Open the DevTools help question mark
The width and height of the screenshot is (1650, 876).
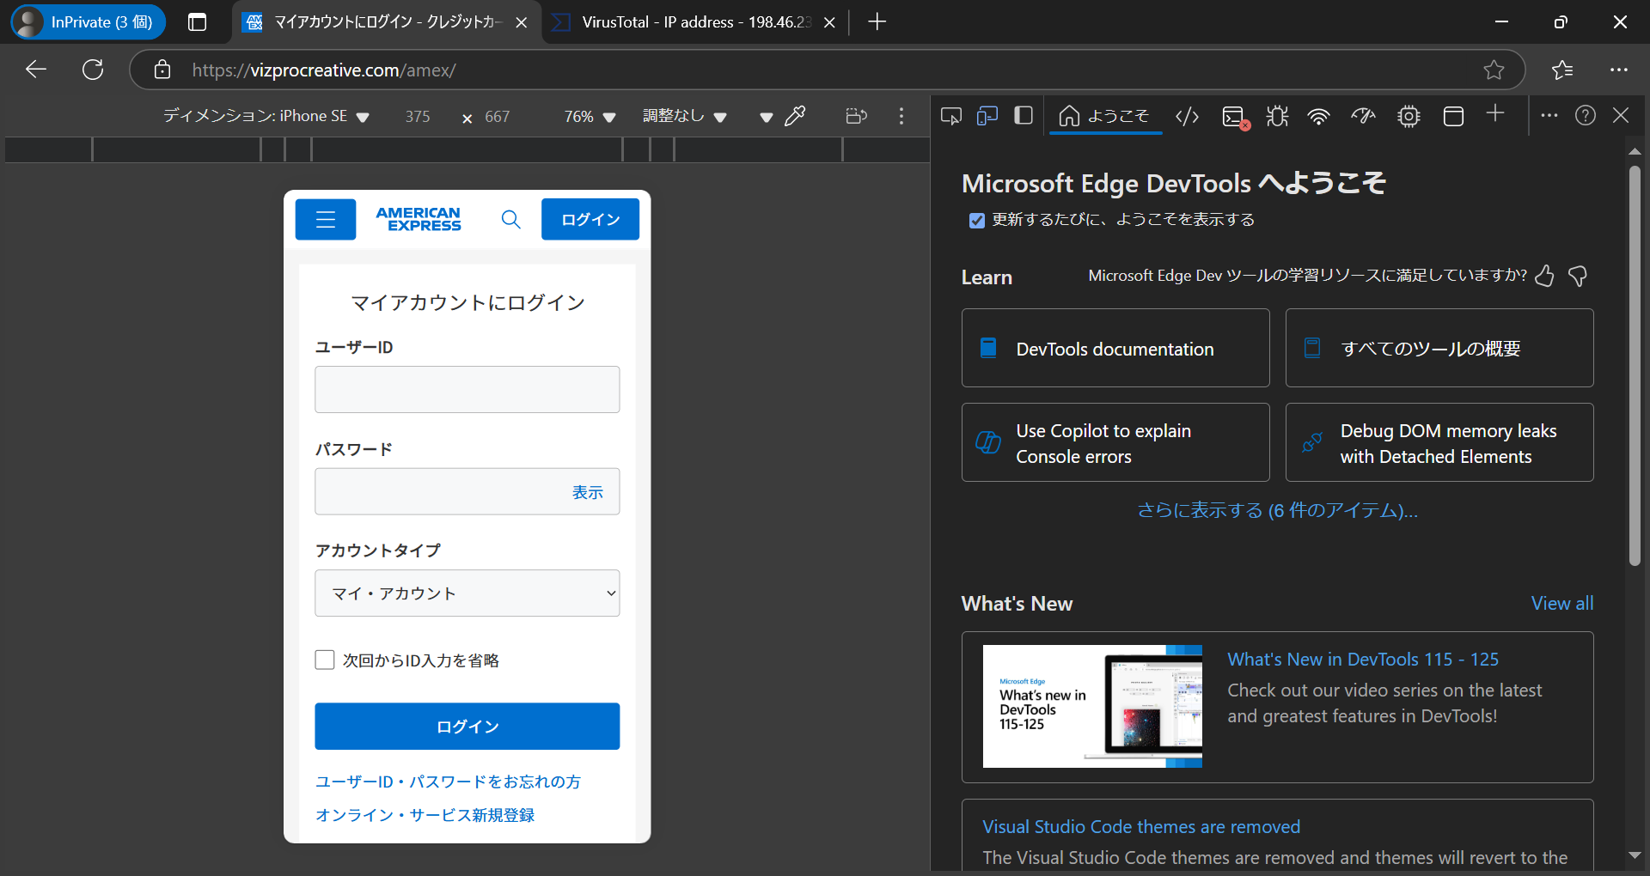1586,115
